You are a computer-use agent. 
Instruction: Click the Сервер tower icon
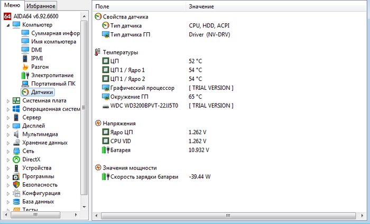16,117
